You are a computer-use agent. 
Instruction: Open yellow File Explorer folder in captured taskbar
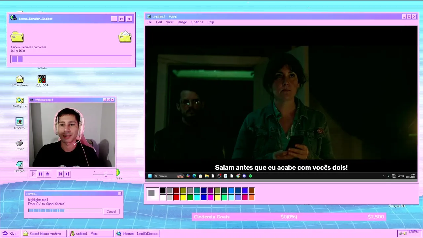207,176
